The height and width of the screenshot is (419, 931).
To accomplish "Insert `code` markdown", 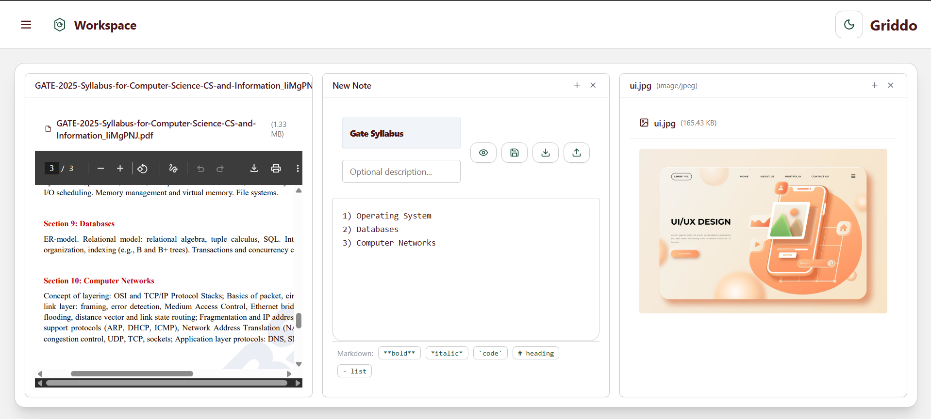I will [x=490, y=353].
